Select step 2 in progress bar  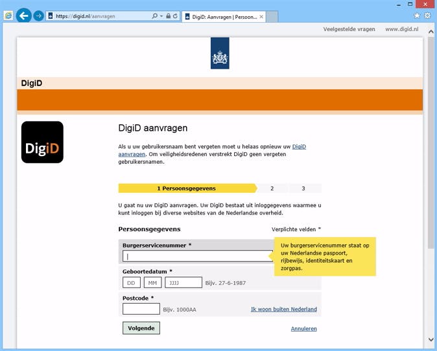pos(272,188)
